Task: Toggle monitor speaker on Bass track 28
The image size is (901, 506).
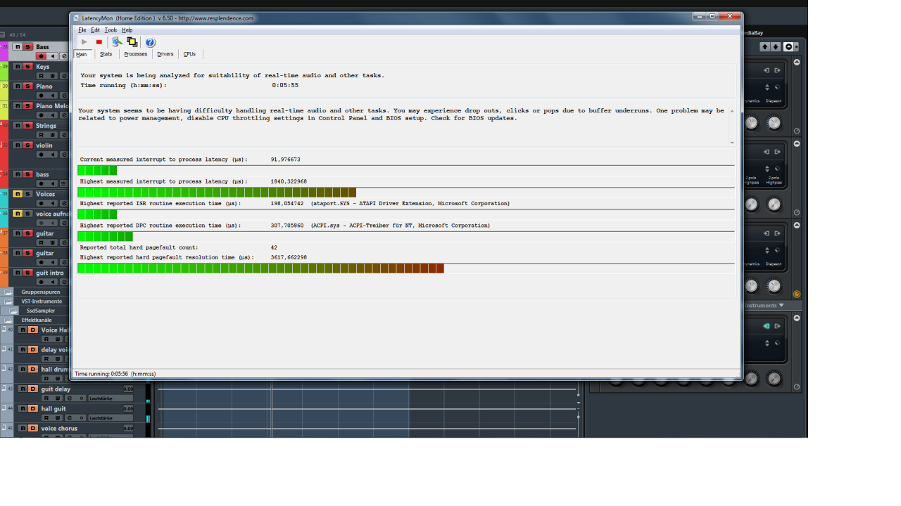Action: [53, 56]
